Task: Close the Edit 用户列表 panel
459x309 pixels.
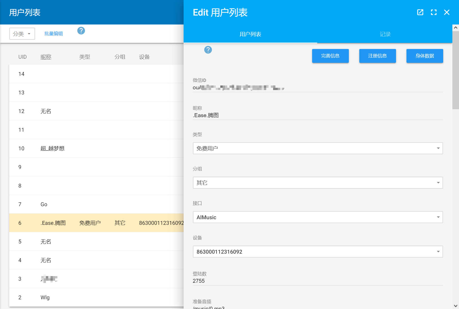Action: point(447,12)
